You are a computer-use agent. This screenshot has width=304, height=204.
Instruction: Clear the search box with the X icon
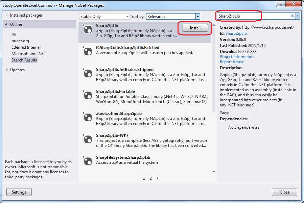[293, 16]
